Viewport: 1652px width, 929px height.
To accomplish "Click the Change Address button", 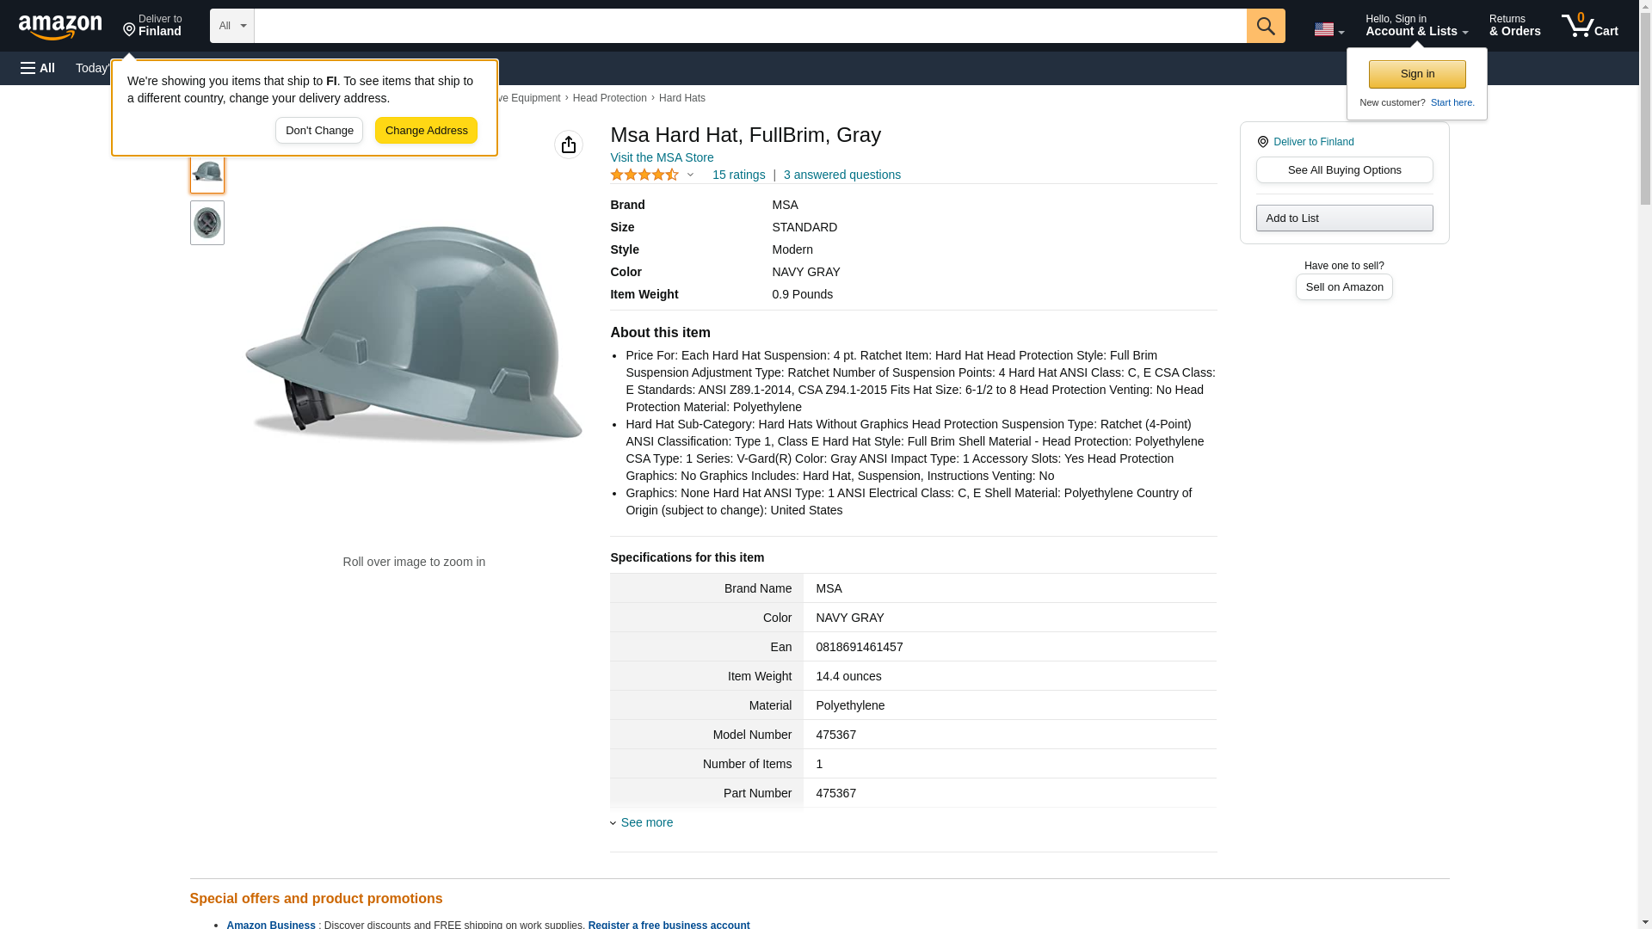I will [x=426, y=131].
